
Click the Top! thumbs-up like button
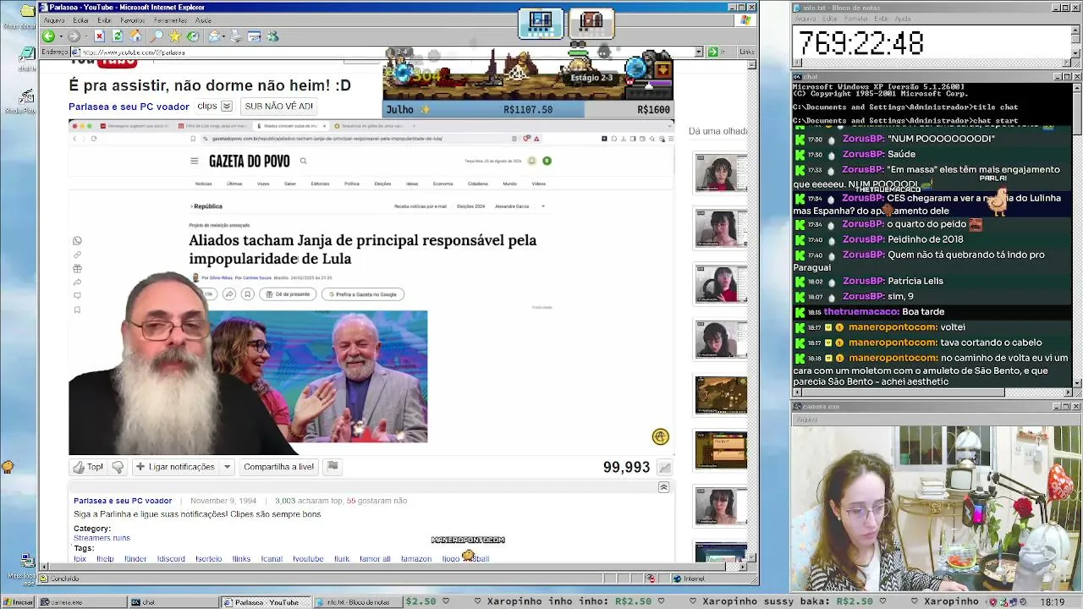(x=88, y=467)
